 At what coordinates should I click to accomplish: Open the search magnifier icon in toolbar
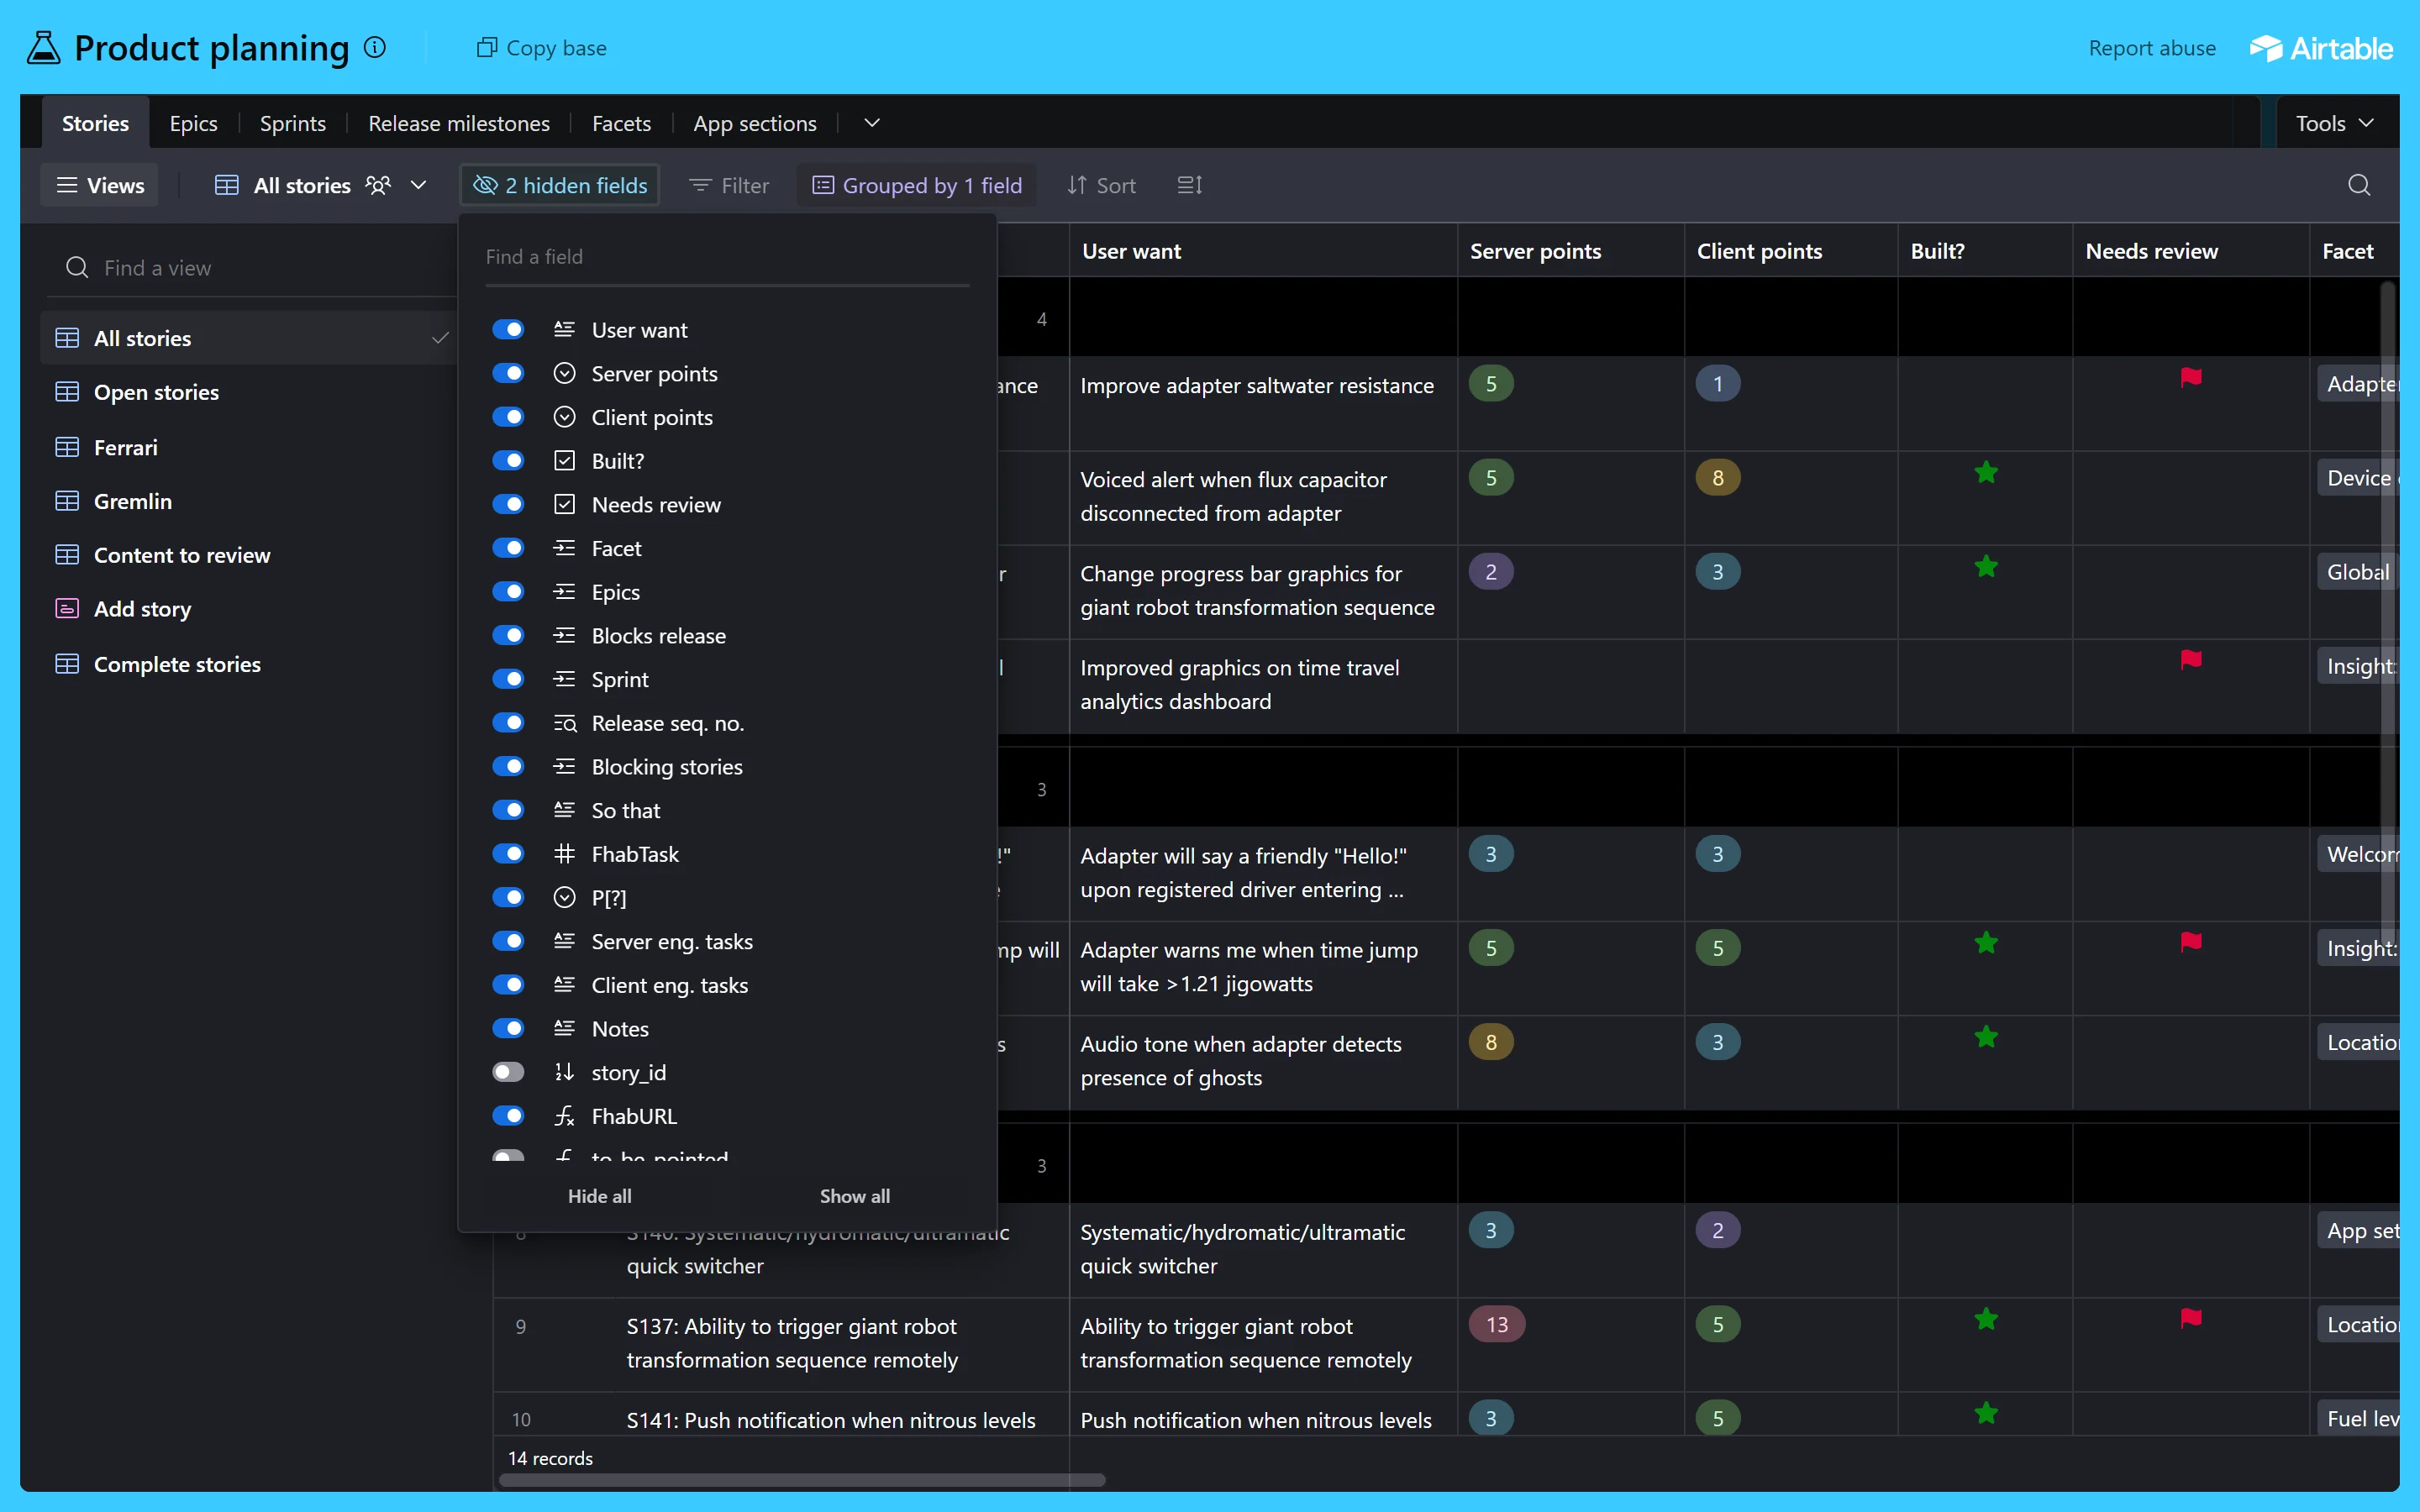click(x=2359, y=185)
